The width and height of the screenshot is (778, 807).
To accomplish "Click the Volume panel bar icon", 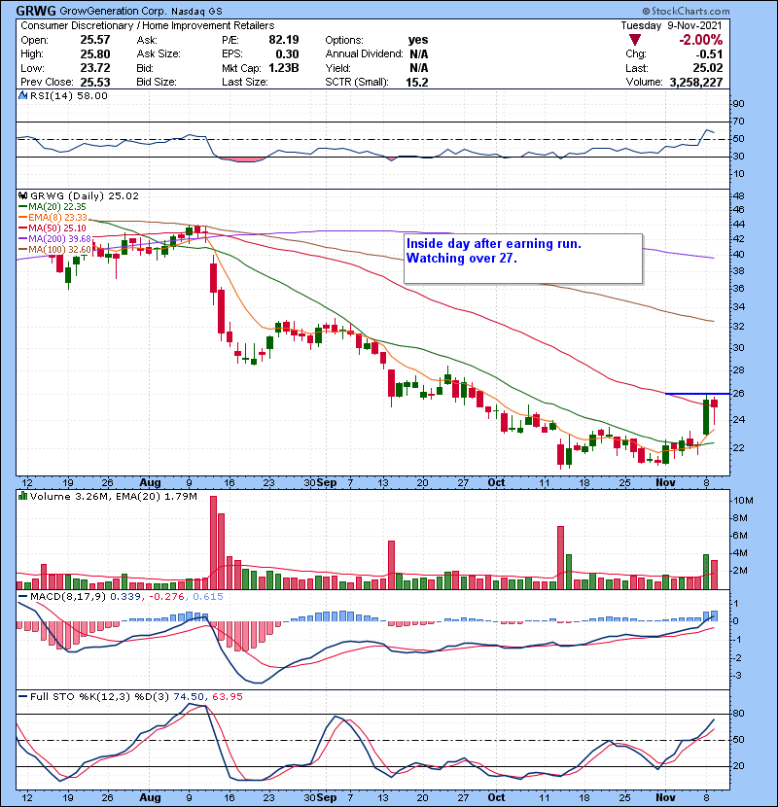I will pyautogui.click(x=22, y=496).
